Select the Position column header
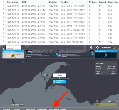The image size is (119, 110). pyautogui.click(x=74, y=2)
